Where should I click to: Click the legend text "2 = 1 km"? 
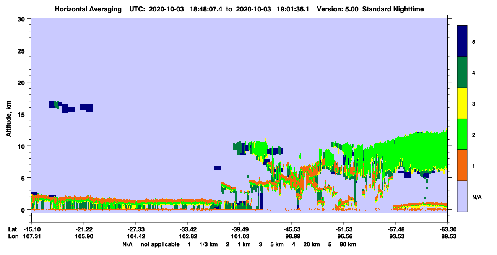point(239,244)
